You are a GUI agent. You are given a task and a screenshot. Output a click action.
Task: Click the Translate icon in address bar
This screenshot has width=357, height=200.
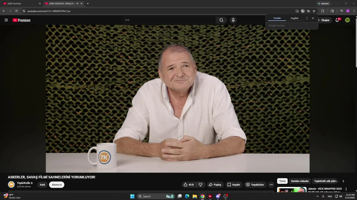pos(303,11)
